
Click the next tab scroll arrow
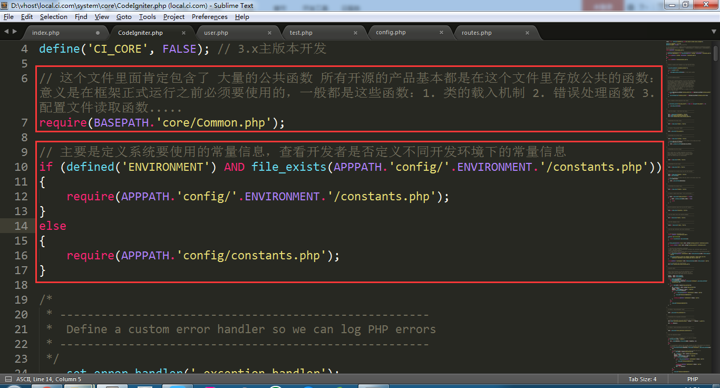[14, 32]
